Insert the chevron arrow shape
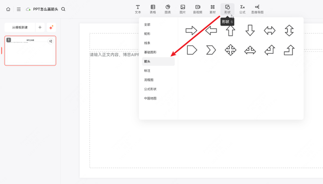The width and height of the screenshot is (323, 184). point(211,50)
